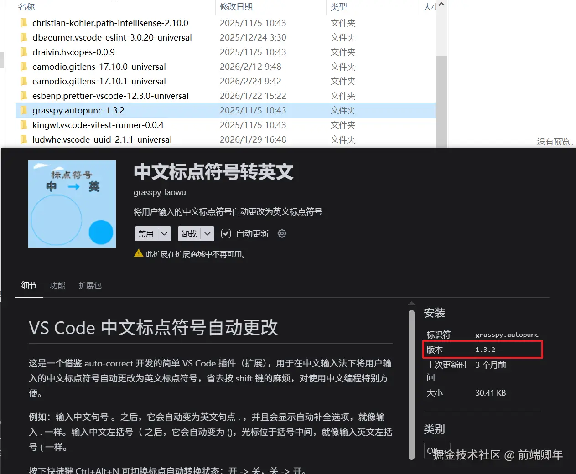Viewport: 576px width, 474px height.
Task: Click the 大小 label in install info
Action: [x=435, y=392]
